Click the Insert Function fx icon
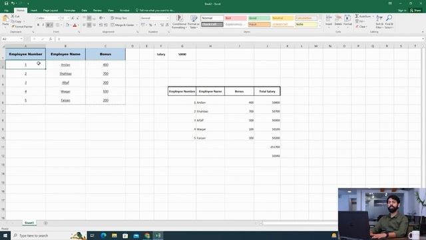This screenshot has height=240, width=426. point(51,39)
